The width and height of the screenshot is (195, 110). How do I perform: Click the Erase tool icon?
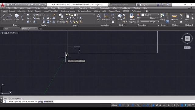(54, 15)
